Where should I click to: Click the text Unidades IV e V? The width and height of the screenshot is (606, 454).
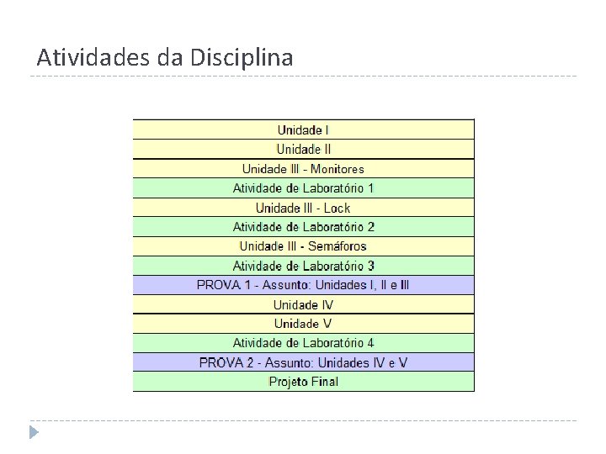(363, 363)
